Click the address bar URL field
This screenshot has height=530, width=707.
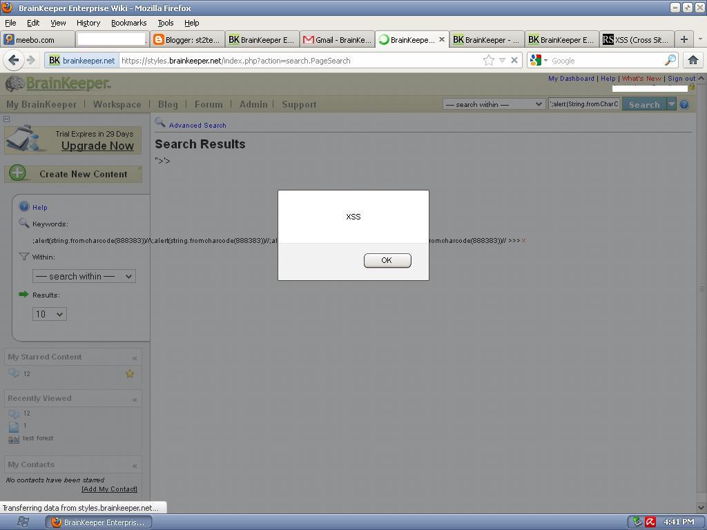[x=300, y=61]
